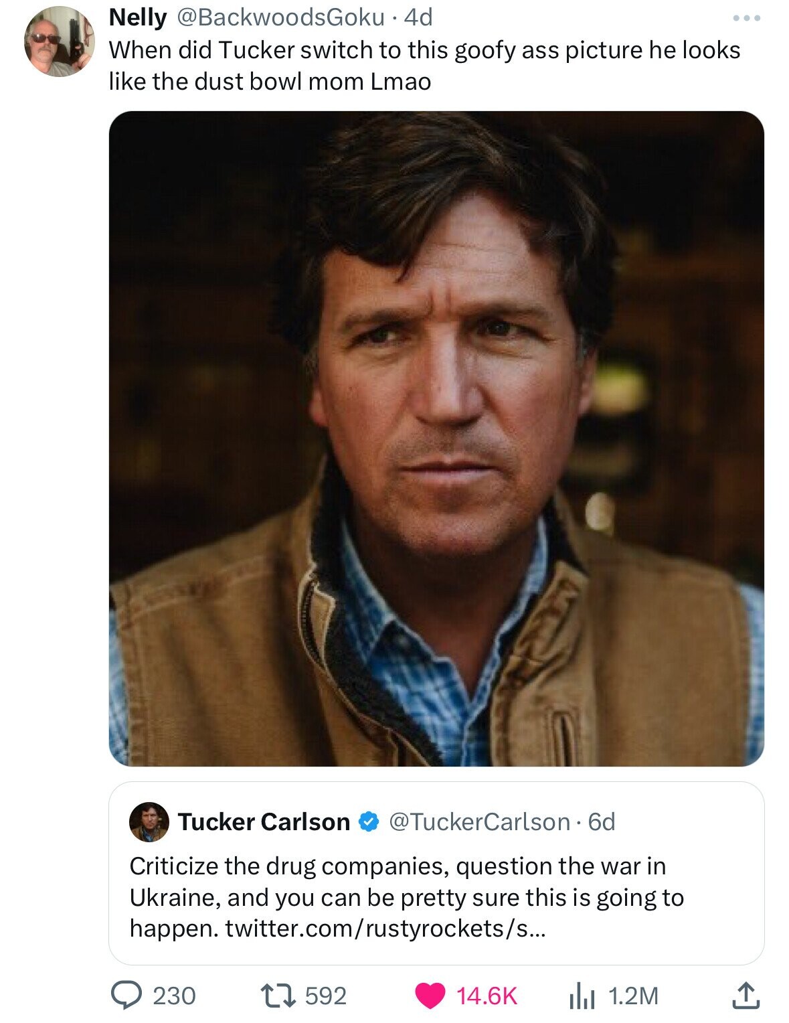This screenshot has width=789, height=1023.
Task: Enlarge the attached portrait photo
Action: coord(436,439)
